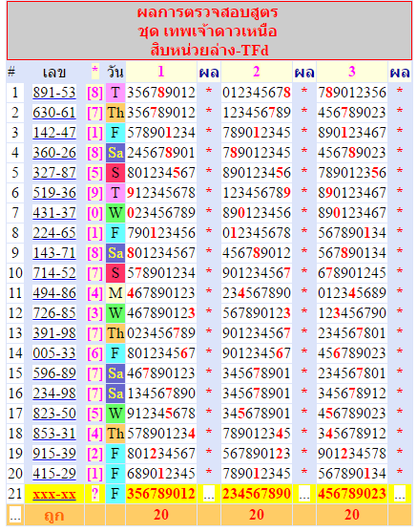Open the 519-36 link
The height and width of the screenshot is (532, 417).
(54, 193)
